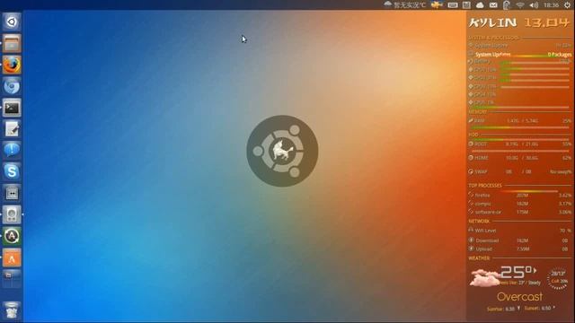Click the 25° temperature reading
The height and width of the screenshot is (323, 575).
click(517, 272)
